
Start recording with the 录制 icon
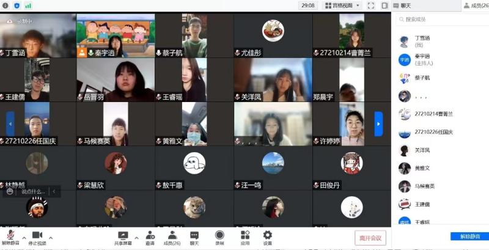pyautogui.click(x=219, y=237)
